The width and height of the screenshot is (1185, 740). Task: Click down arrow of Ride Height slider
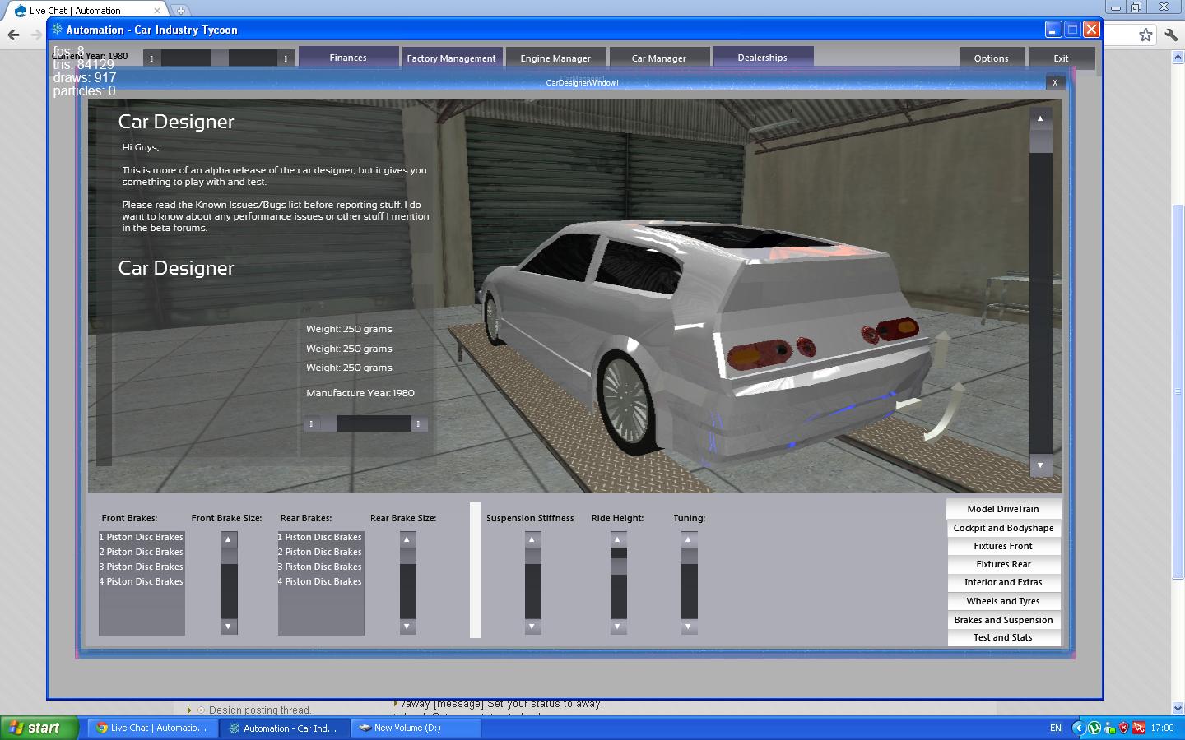click(x=618, y=627)
